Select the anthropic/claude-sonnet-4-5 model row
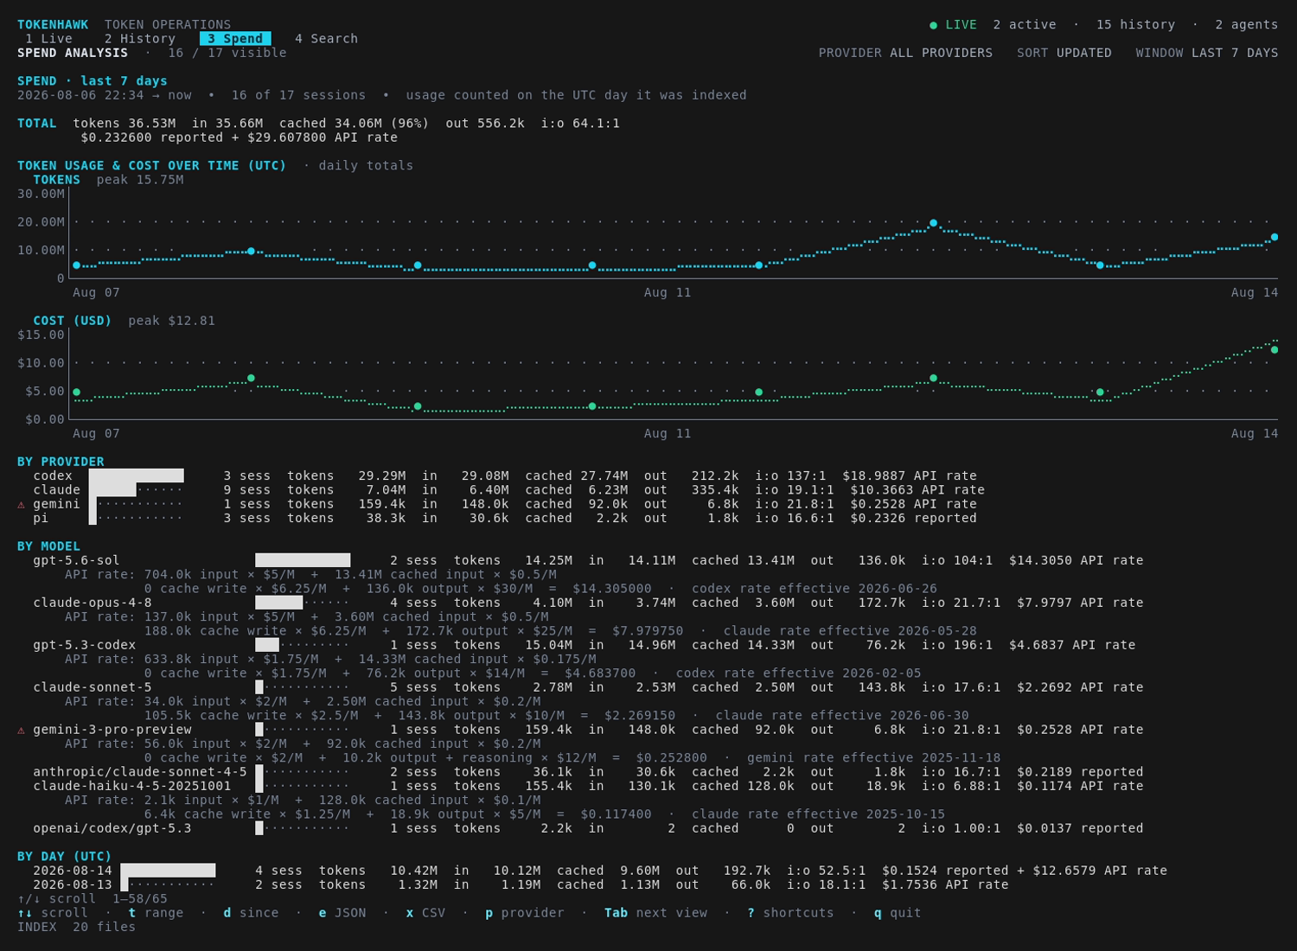Viewport: 1297px width, 951px height. click(x=588, y=772)
